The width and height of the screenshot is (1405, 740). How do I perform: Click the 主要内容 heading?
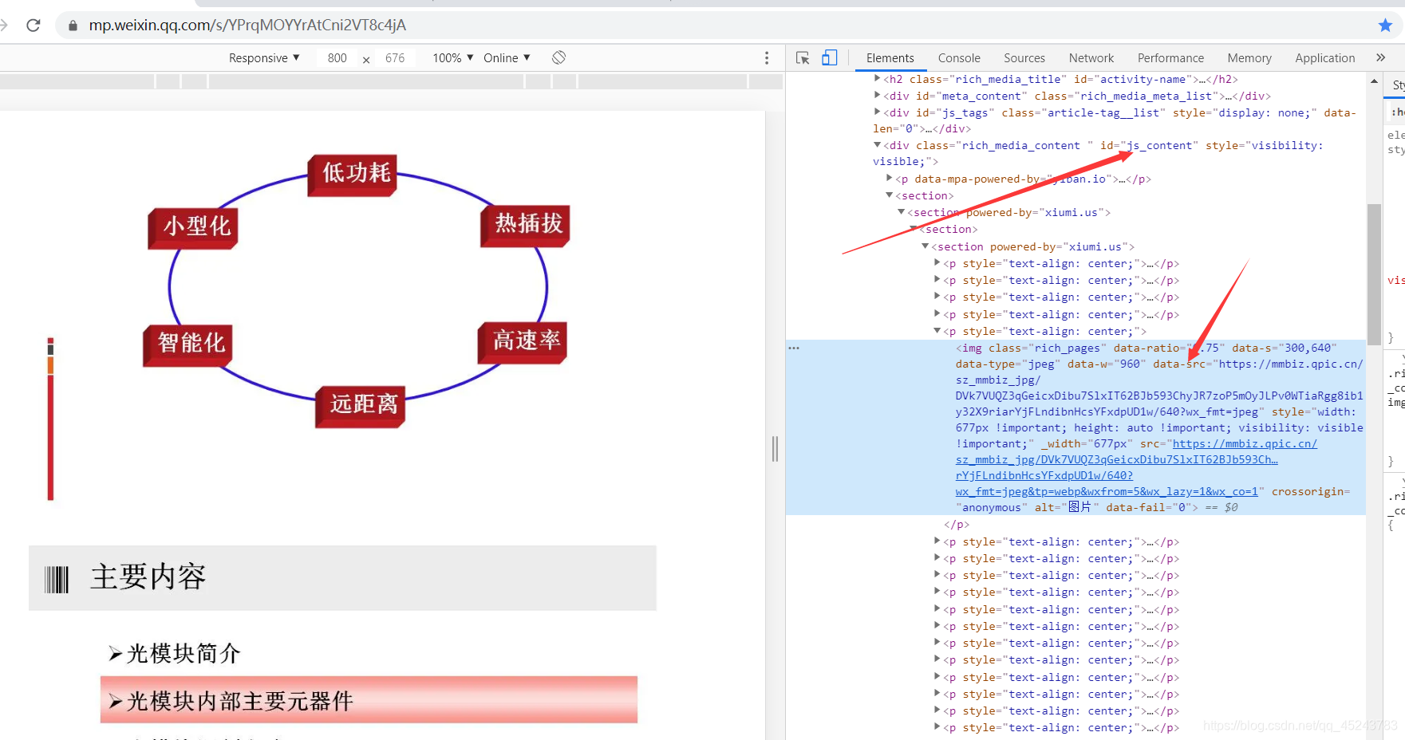point(148,577)
